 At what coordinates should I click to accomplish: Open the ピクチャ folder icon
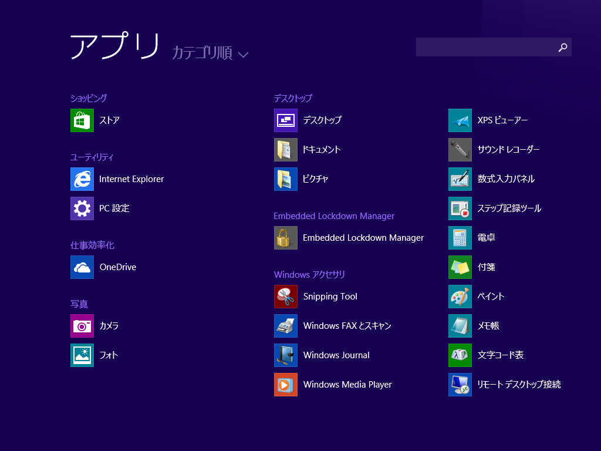[x=286, y=179]
